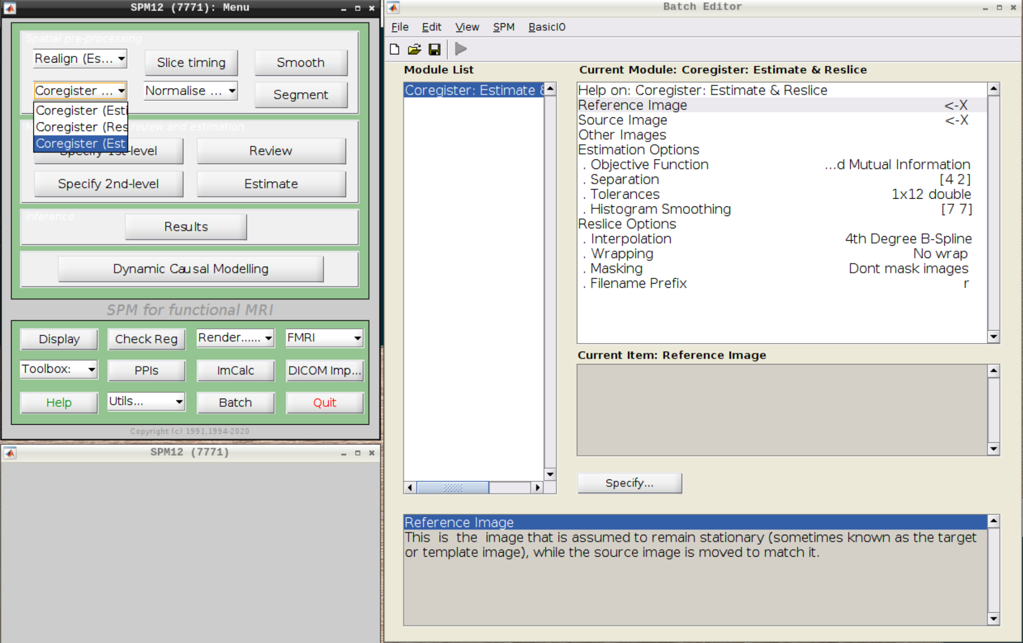The height and width of the screenshot is (643, 1023).
Task: Click Module List horizontal scrollbar thumb
Action: point(453,488)
